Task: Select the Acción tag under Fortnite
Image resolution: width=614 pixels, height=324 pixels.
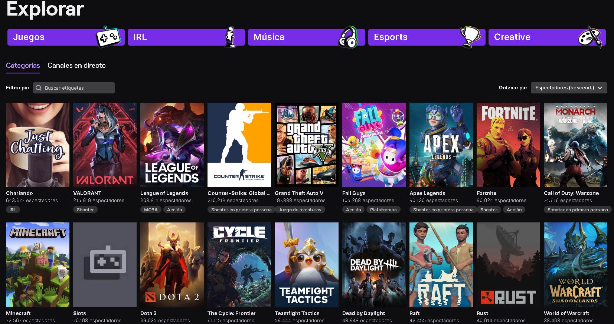Action: [514, 209]
